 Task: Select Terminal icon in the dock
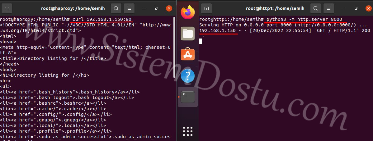click(x=188, y=97)
